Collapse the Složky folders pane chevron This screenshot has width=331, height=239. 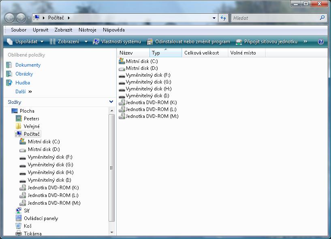(111, 102)
